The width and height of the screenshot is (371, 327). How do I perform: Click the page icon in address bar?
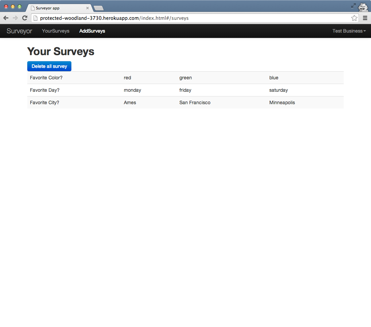[x=35, y=18]
